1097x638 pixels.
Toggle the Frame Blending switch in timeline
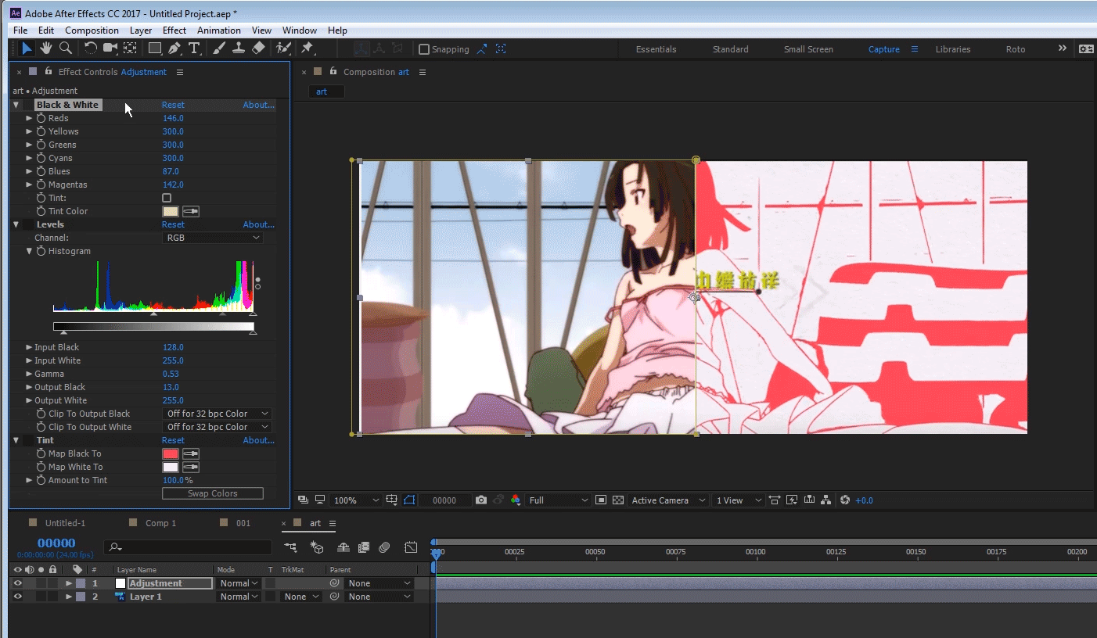(364, 547)
